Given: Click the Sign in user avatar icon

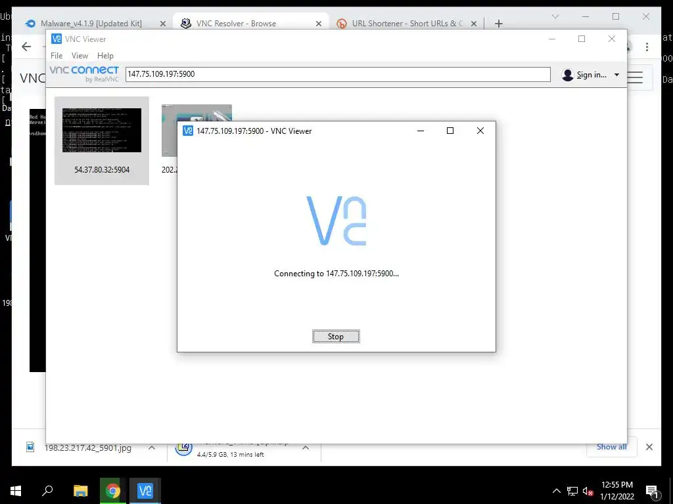Looking at the screenshot, I should point(567,75).
